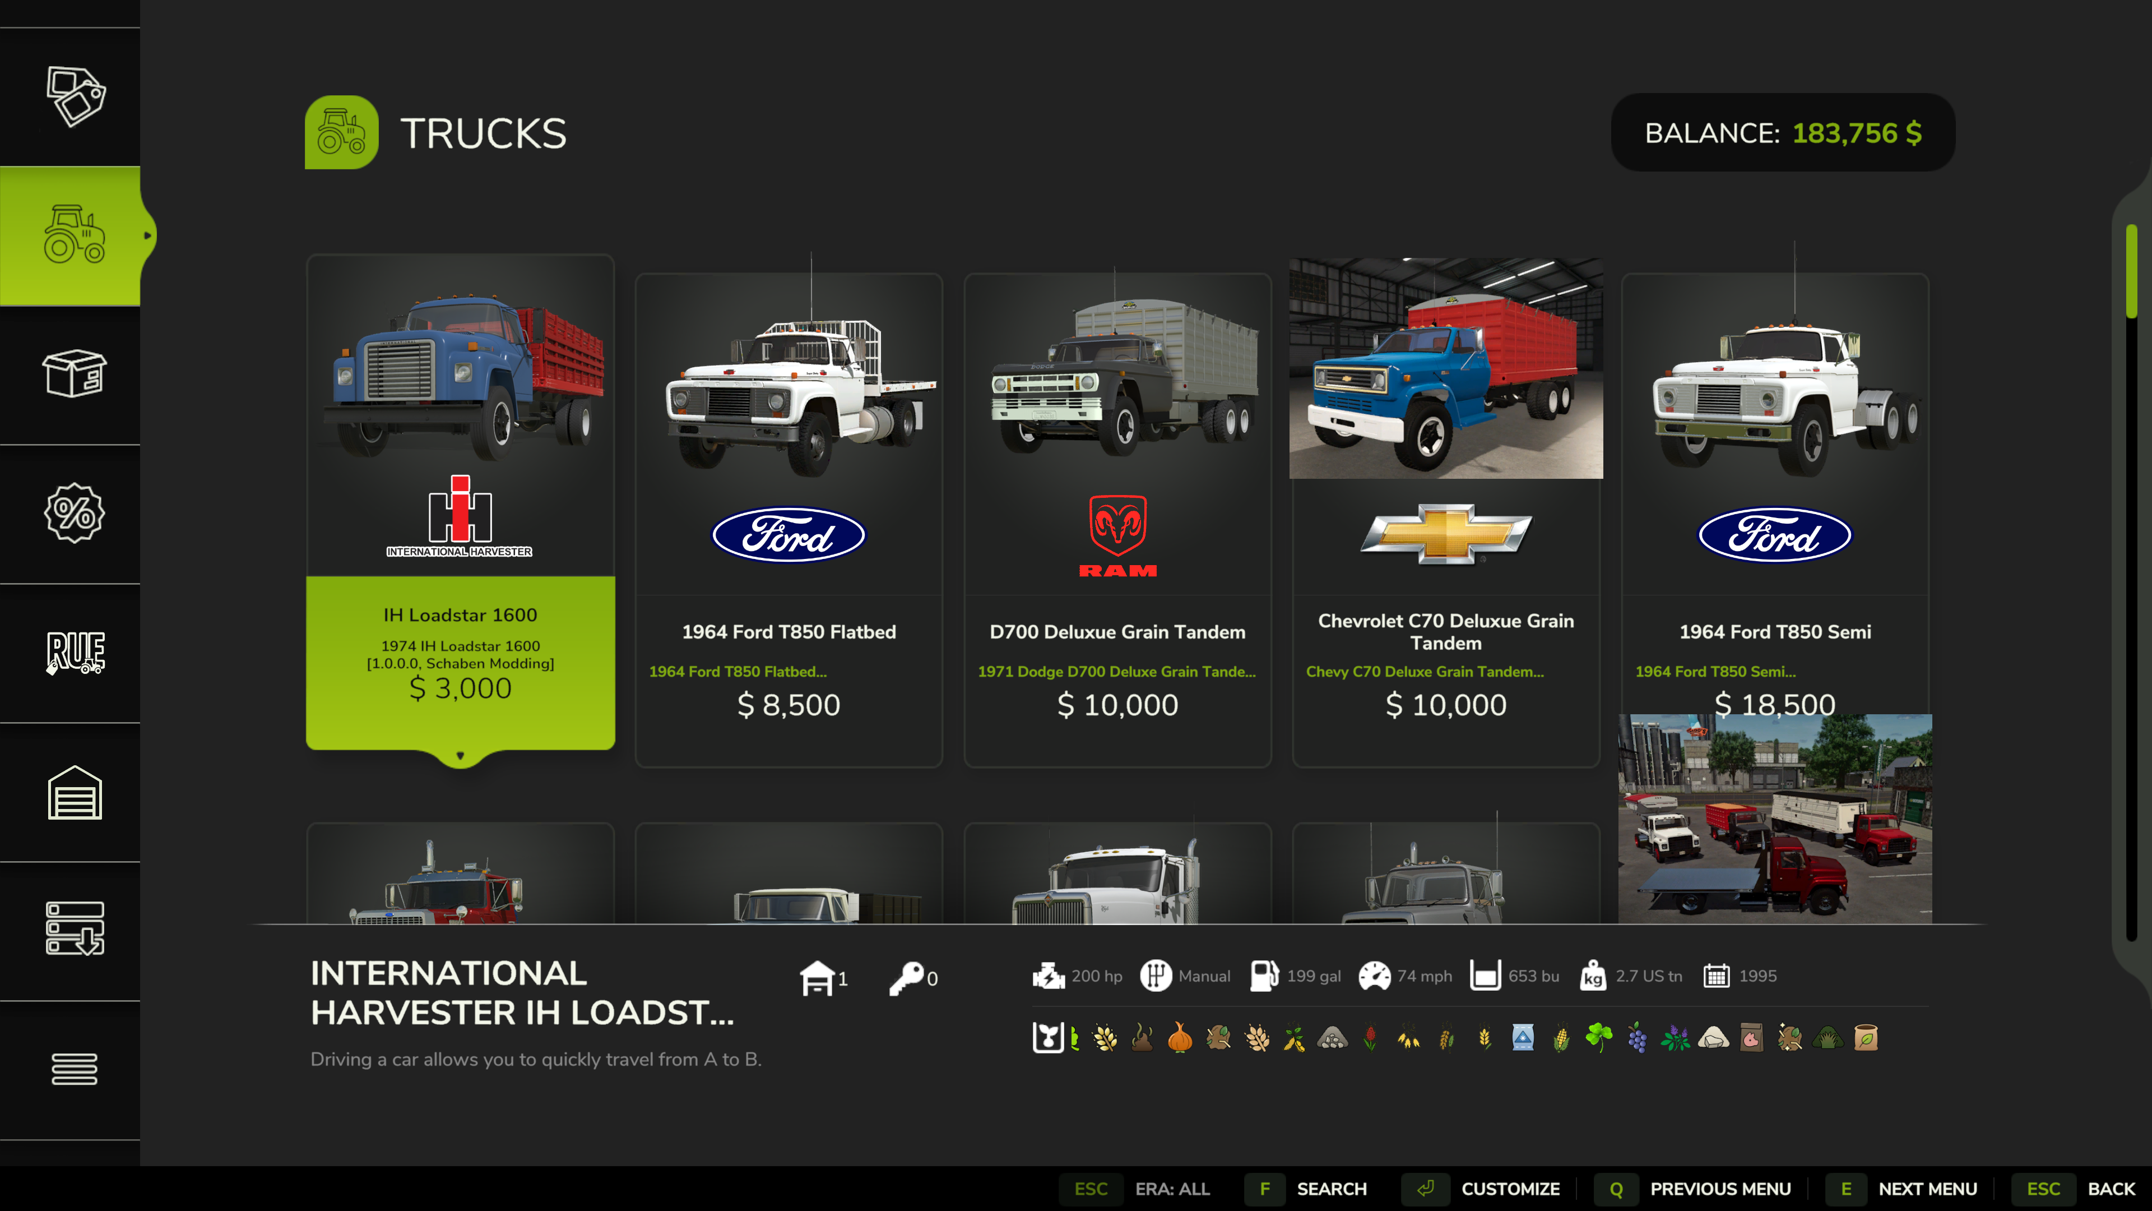
Task: Select the gray truck in second row
Action: click(x=1446, y=874)
